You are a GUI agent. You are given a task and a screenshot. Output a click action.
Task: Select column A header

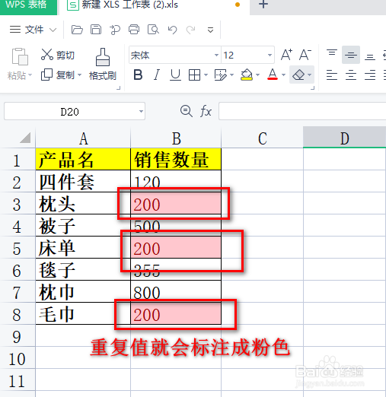[83, 138]
